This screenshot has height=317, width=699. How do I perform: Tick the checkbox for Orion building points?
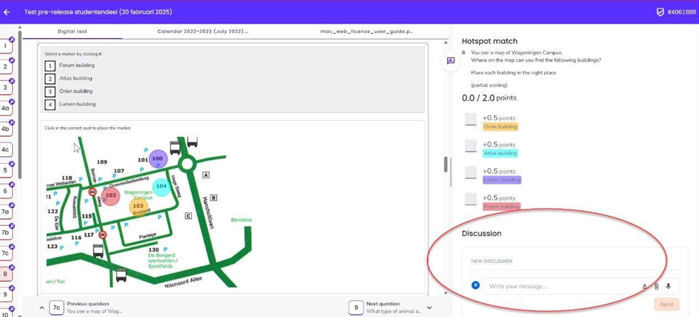[470, 119]
